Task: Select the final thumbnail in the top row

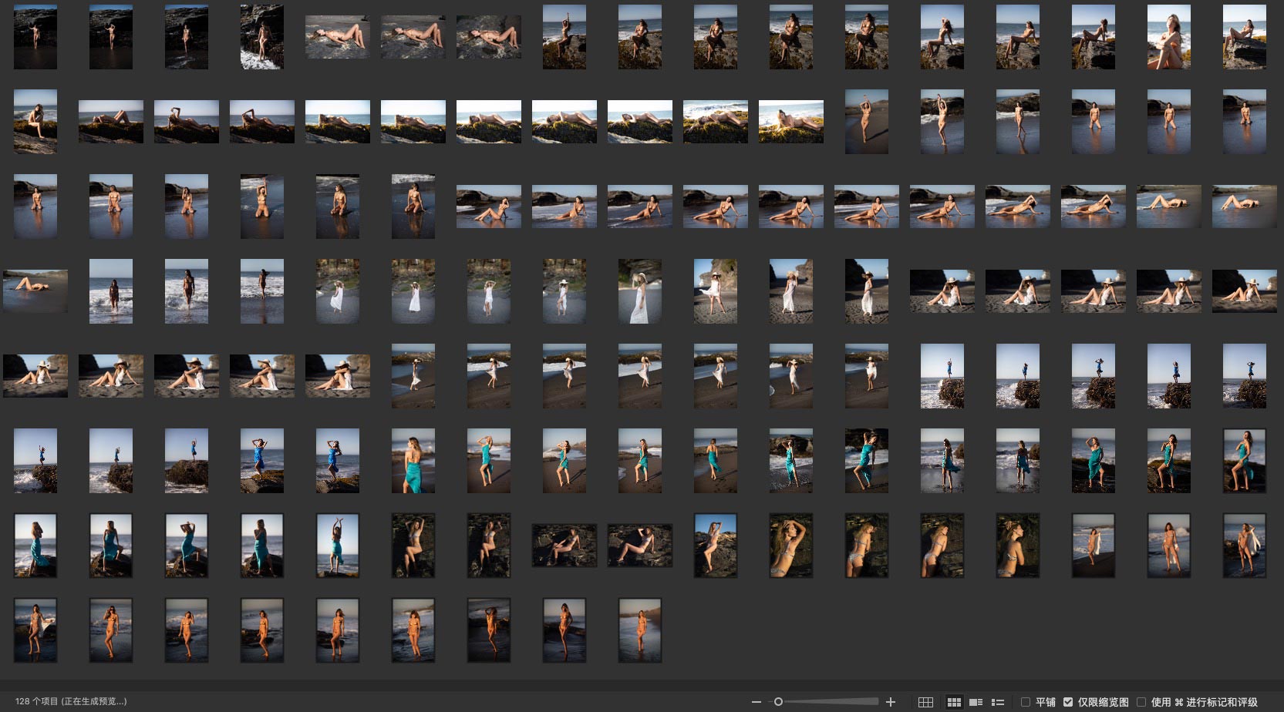Action: [x=1244, y=37]
